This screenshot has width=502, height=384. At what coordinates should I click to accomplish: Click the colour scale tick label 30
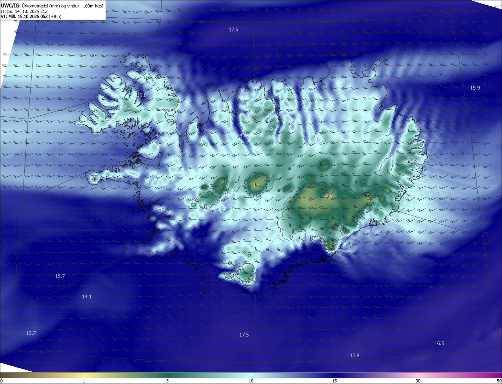[418, 381]
